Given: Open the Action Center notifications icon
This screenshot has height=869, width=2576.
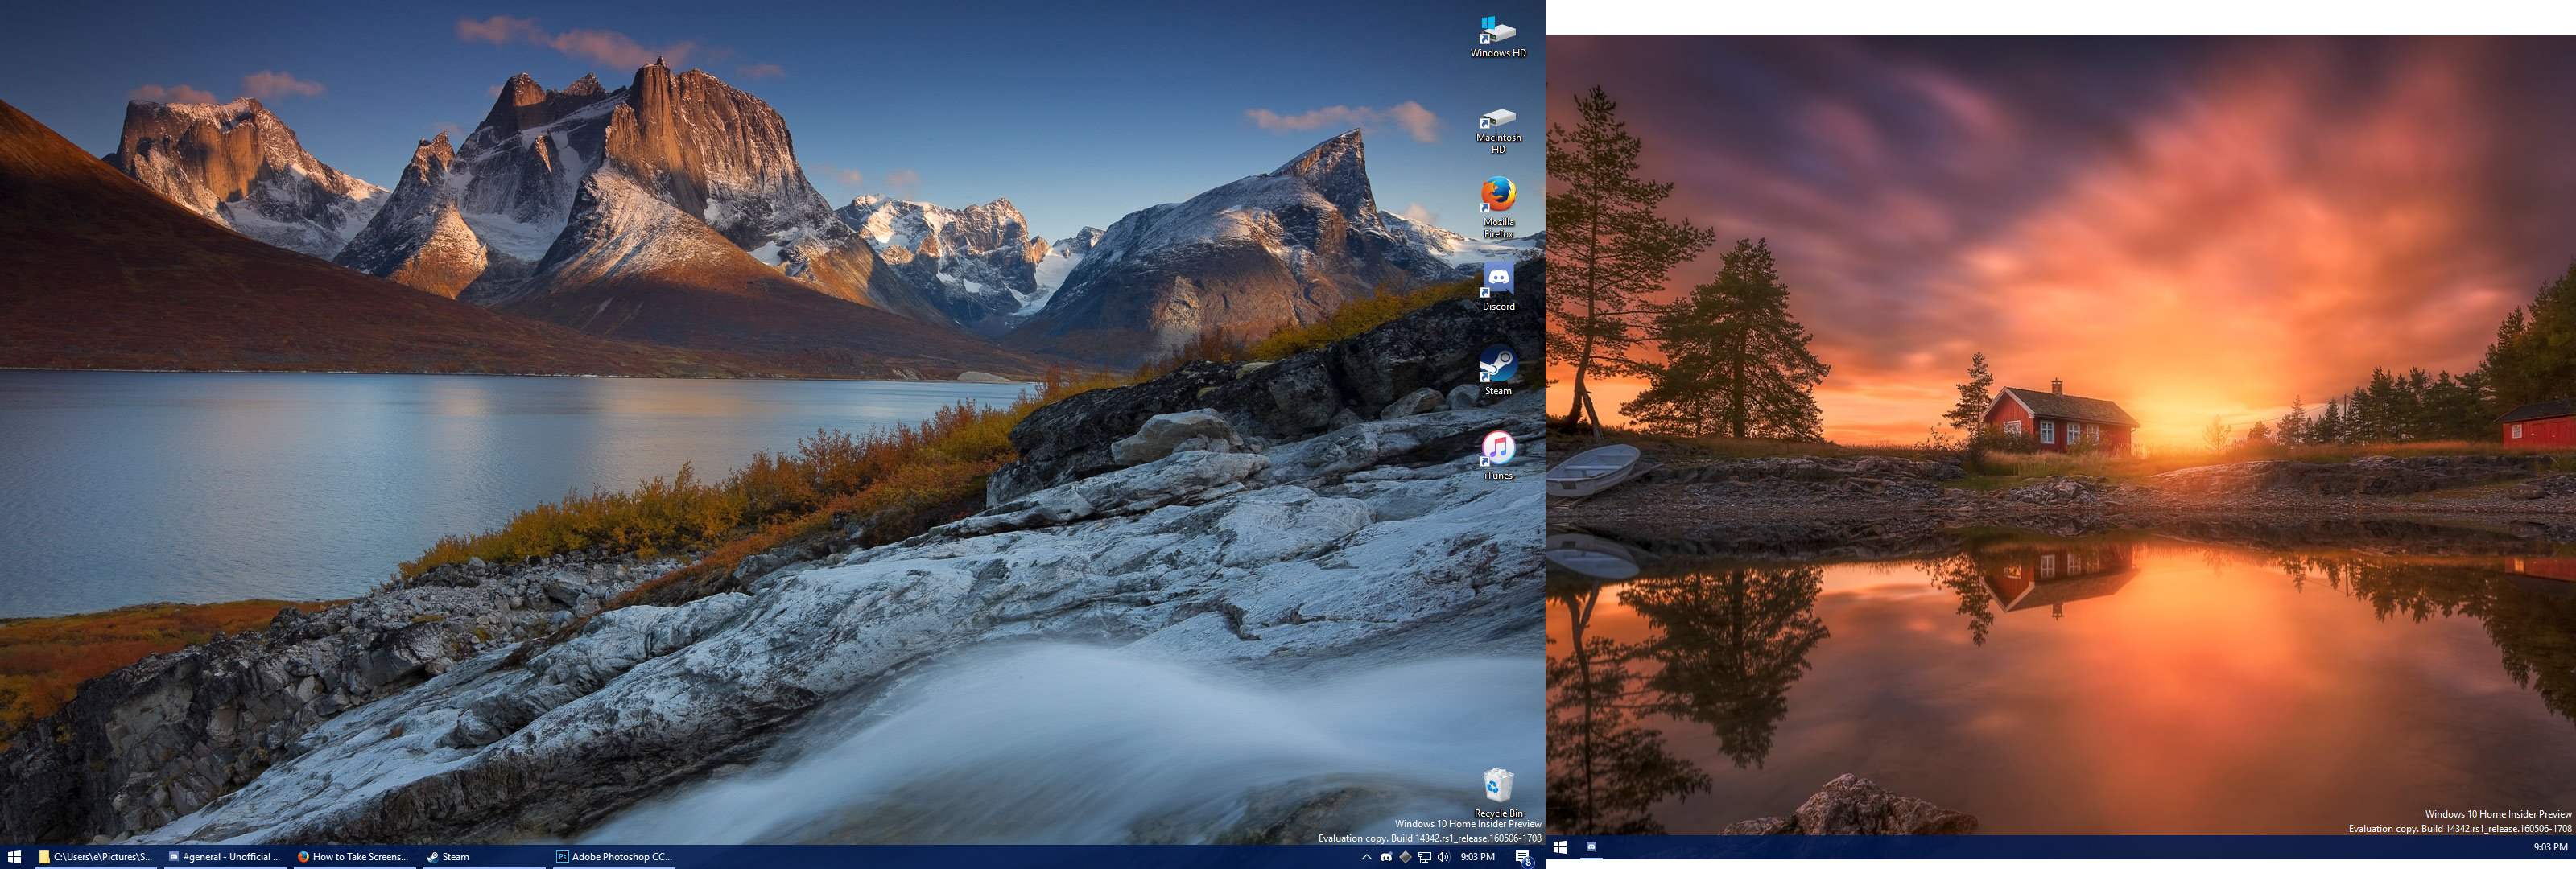Looking at the screenshot, I should (x=1522, y=857).
